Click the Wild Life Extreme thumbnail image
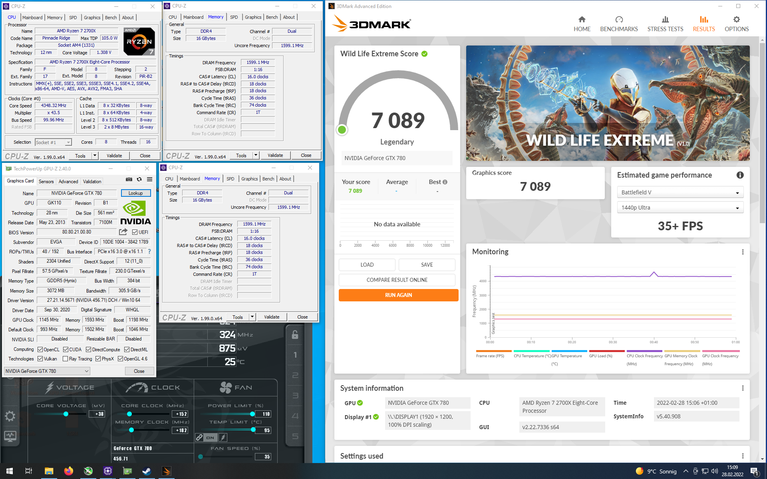767x479 pixels. [x=608, y=103]
